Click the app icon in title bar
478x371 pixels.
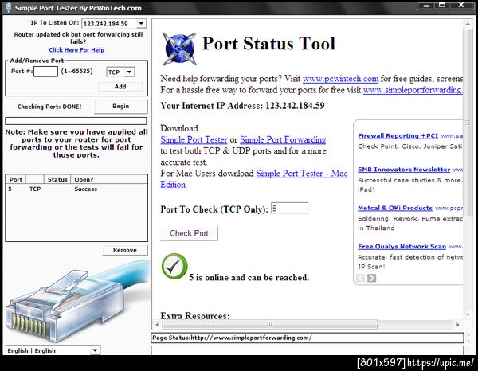click(x=8, y=8)
